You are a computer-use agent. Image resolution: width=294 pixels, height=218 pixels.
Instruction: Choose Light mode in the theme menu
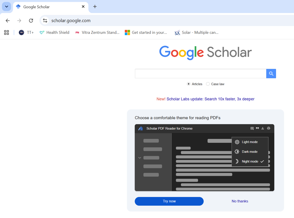tap(250, 142)
